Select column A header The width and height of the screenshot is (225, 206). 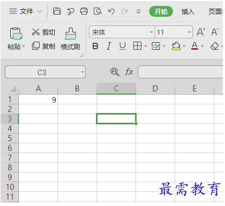38,89
